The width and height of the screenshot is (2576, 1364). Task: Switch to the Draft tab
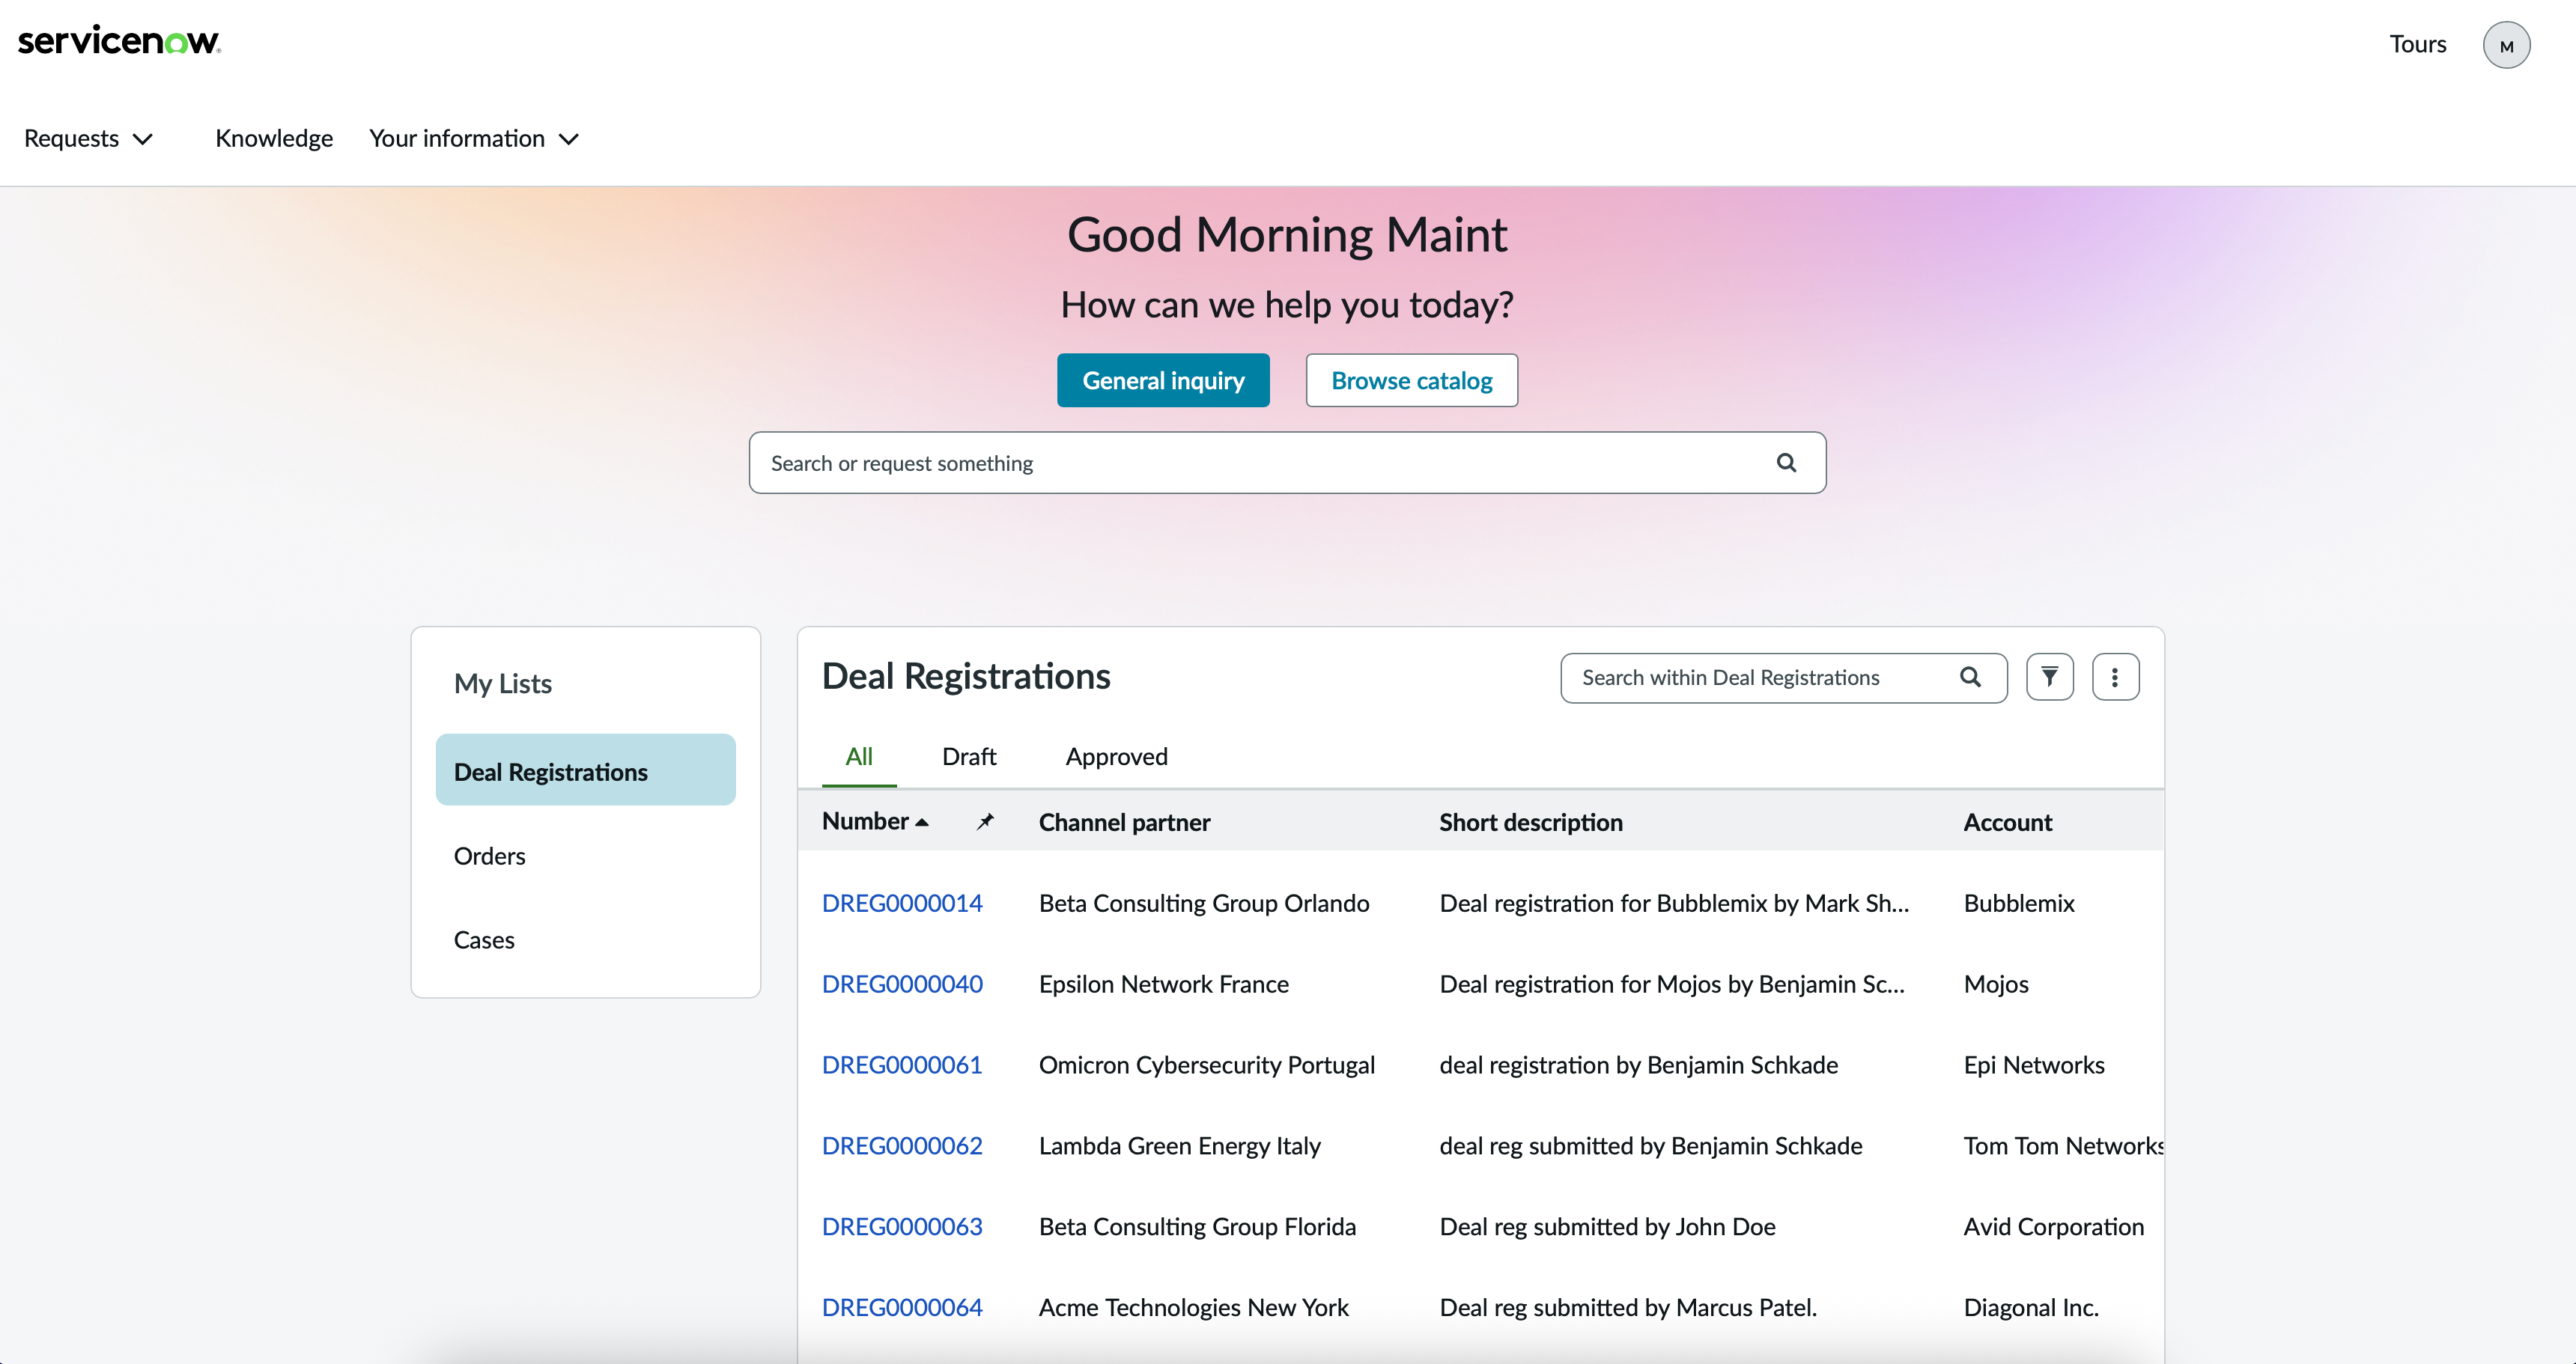pyautogui.click(x=968, y=756)
